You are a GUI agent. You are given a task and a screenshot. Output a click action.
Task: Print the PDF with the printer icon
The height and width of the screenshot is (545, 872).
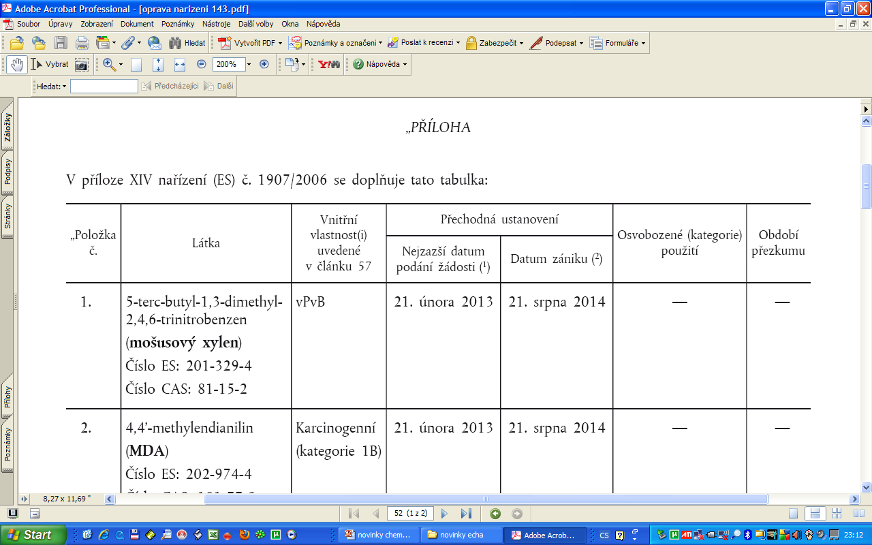[x=82, y=43]
